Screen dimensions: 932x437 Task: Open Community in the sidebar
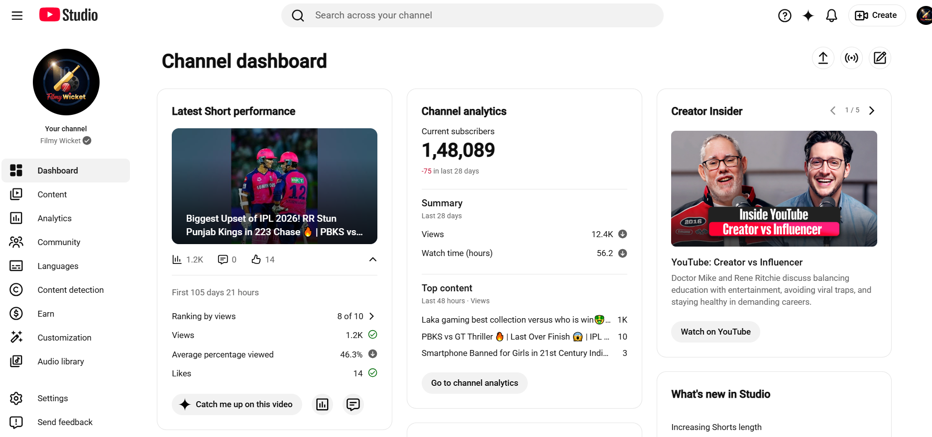point(66,242)
